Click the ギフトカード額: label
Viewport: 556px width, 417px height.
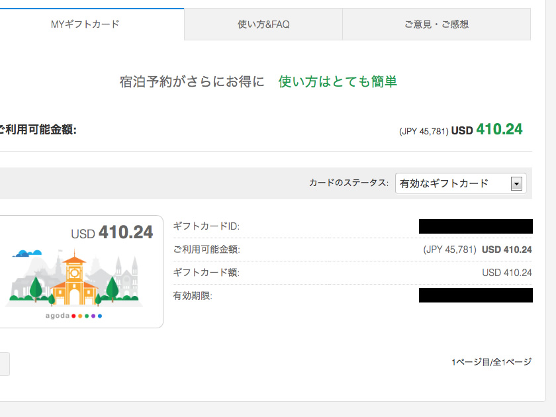(207, 272)
